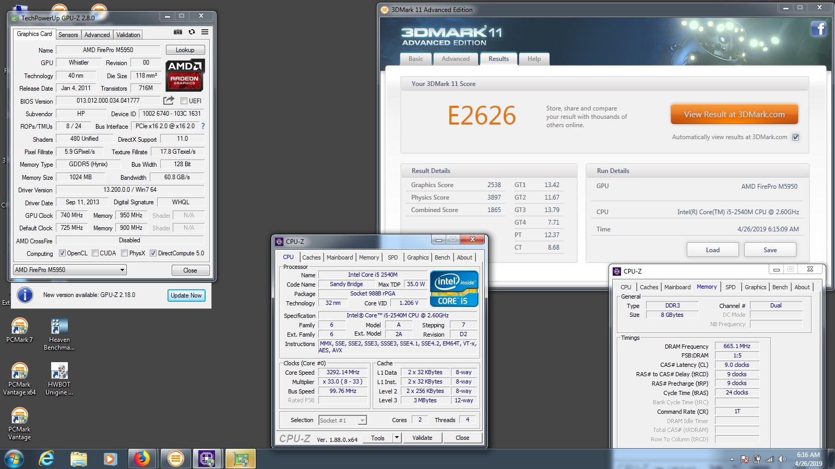Click the info icon in update bar
Screen dimensions: 835x469
tap(25, 295)
